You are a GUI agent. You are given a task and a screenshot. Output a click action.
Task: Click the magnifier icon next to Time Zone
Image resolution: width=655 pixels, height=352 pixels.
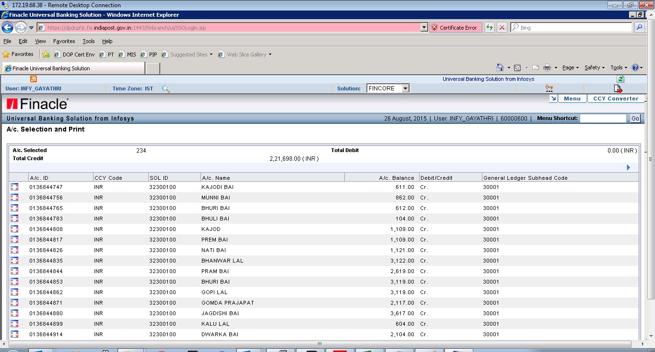click(165, 88)
